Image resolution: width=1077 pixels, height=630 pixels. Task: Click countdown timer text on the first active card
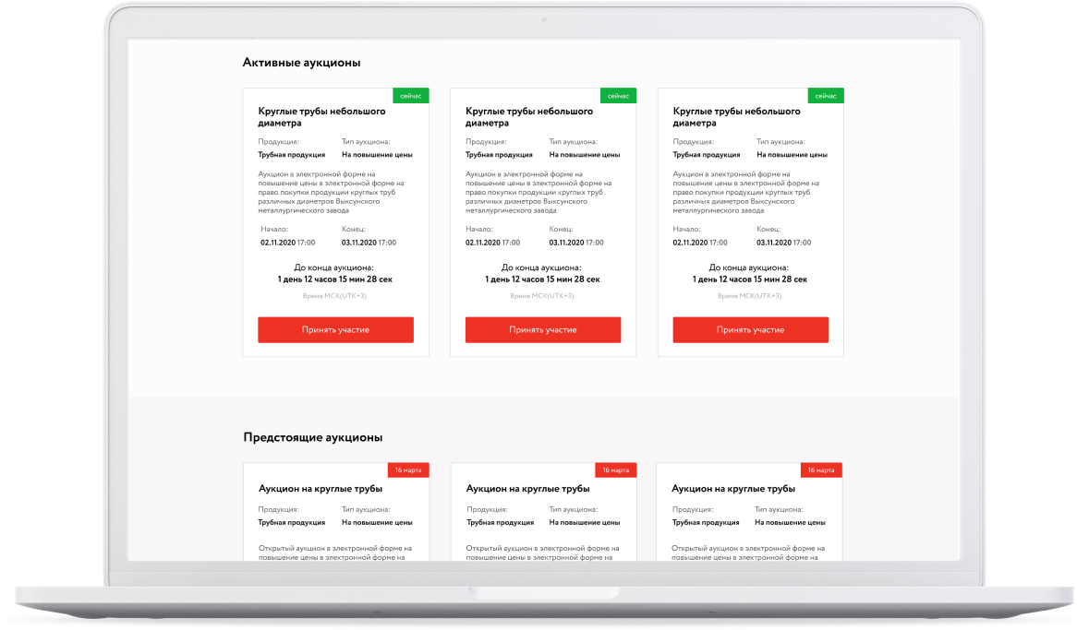(335, 279)
